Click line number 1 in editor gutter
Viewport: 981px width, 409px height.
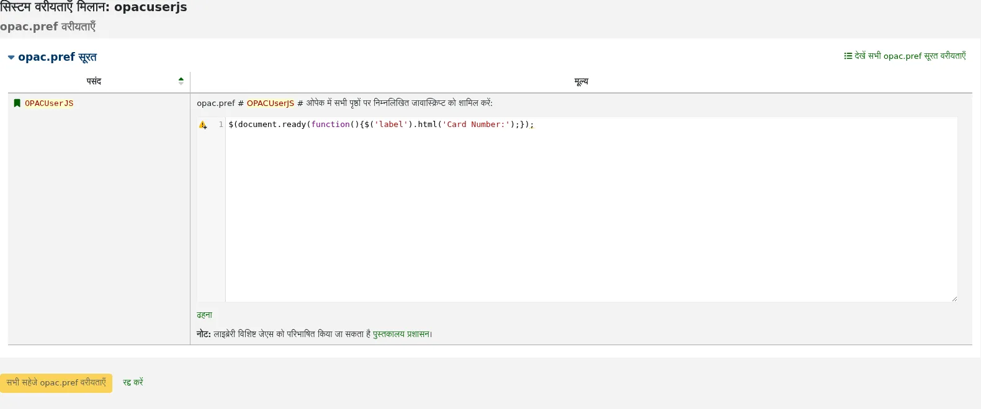tap(221, 125)
